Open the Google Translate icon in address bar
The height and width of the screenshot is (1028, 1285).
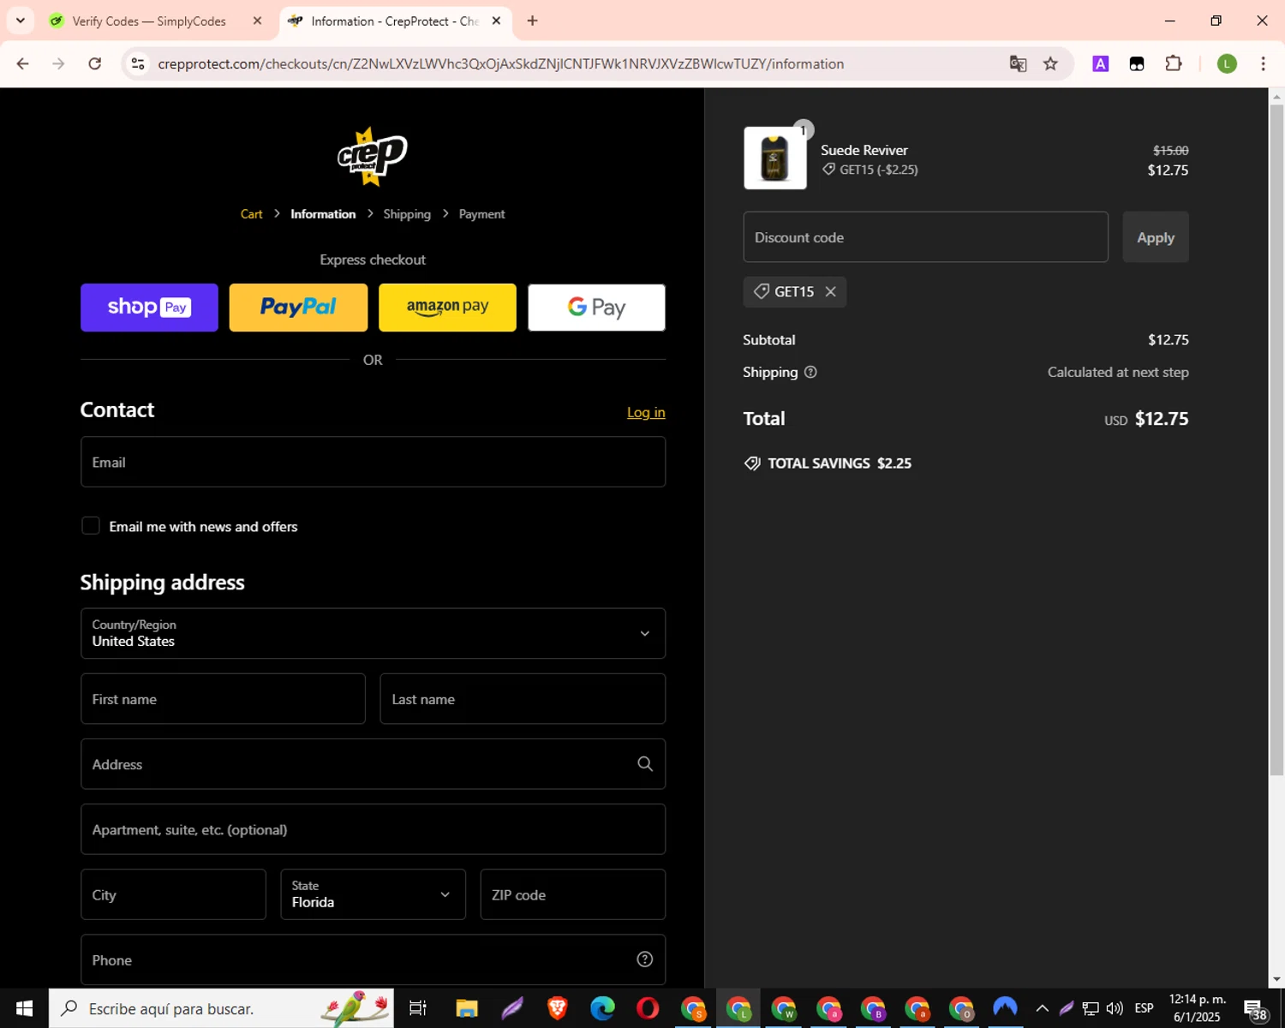pyautogui.click(x=1018, y=64)
